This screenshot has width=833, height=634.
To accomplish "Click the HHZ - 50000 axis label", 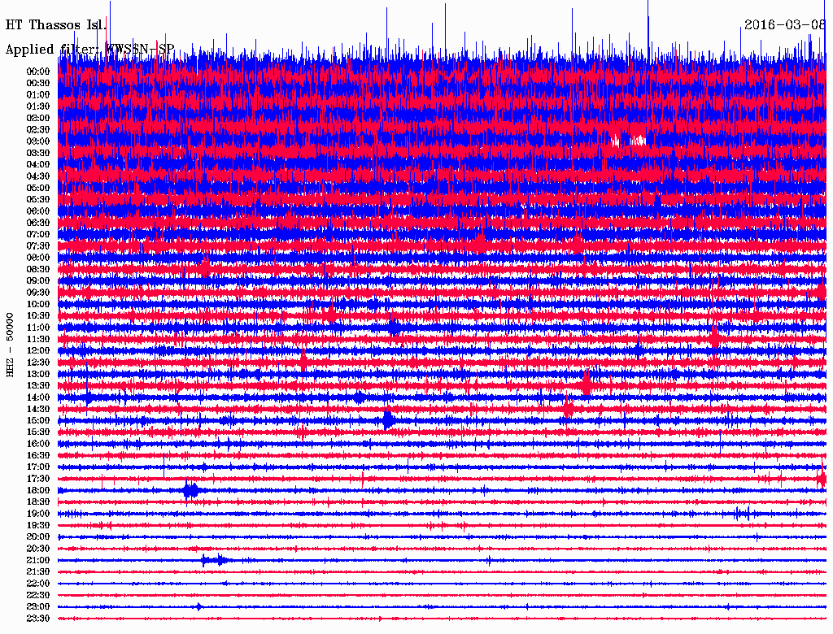I will pos(10,345).
